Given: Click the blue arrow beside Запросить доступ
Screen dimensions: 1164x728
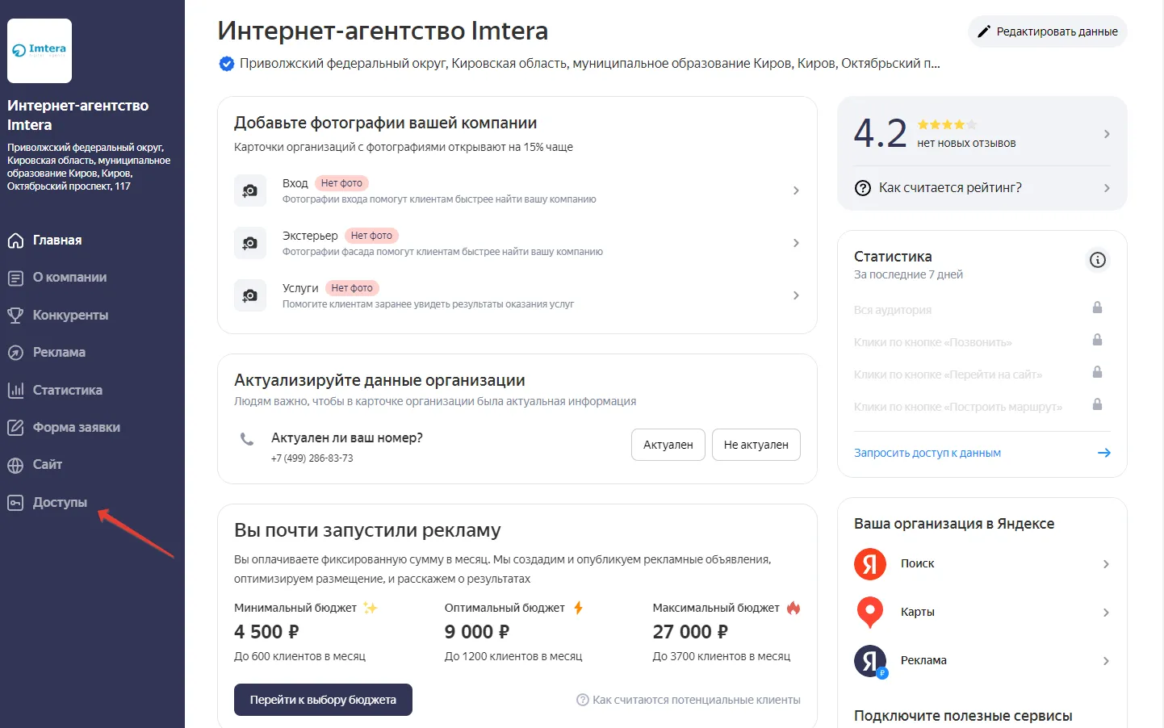Looking at the screenshot, I should tap(1104, 453).
